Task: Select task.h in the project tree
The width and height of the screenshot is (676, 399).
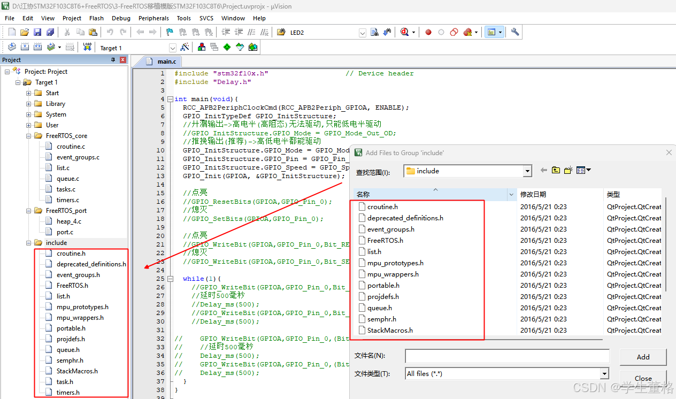Action: 65,382
